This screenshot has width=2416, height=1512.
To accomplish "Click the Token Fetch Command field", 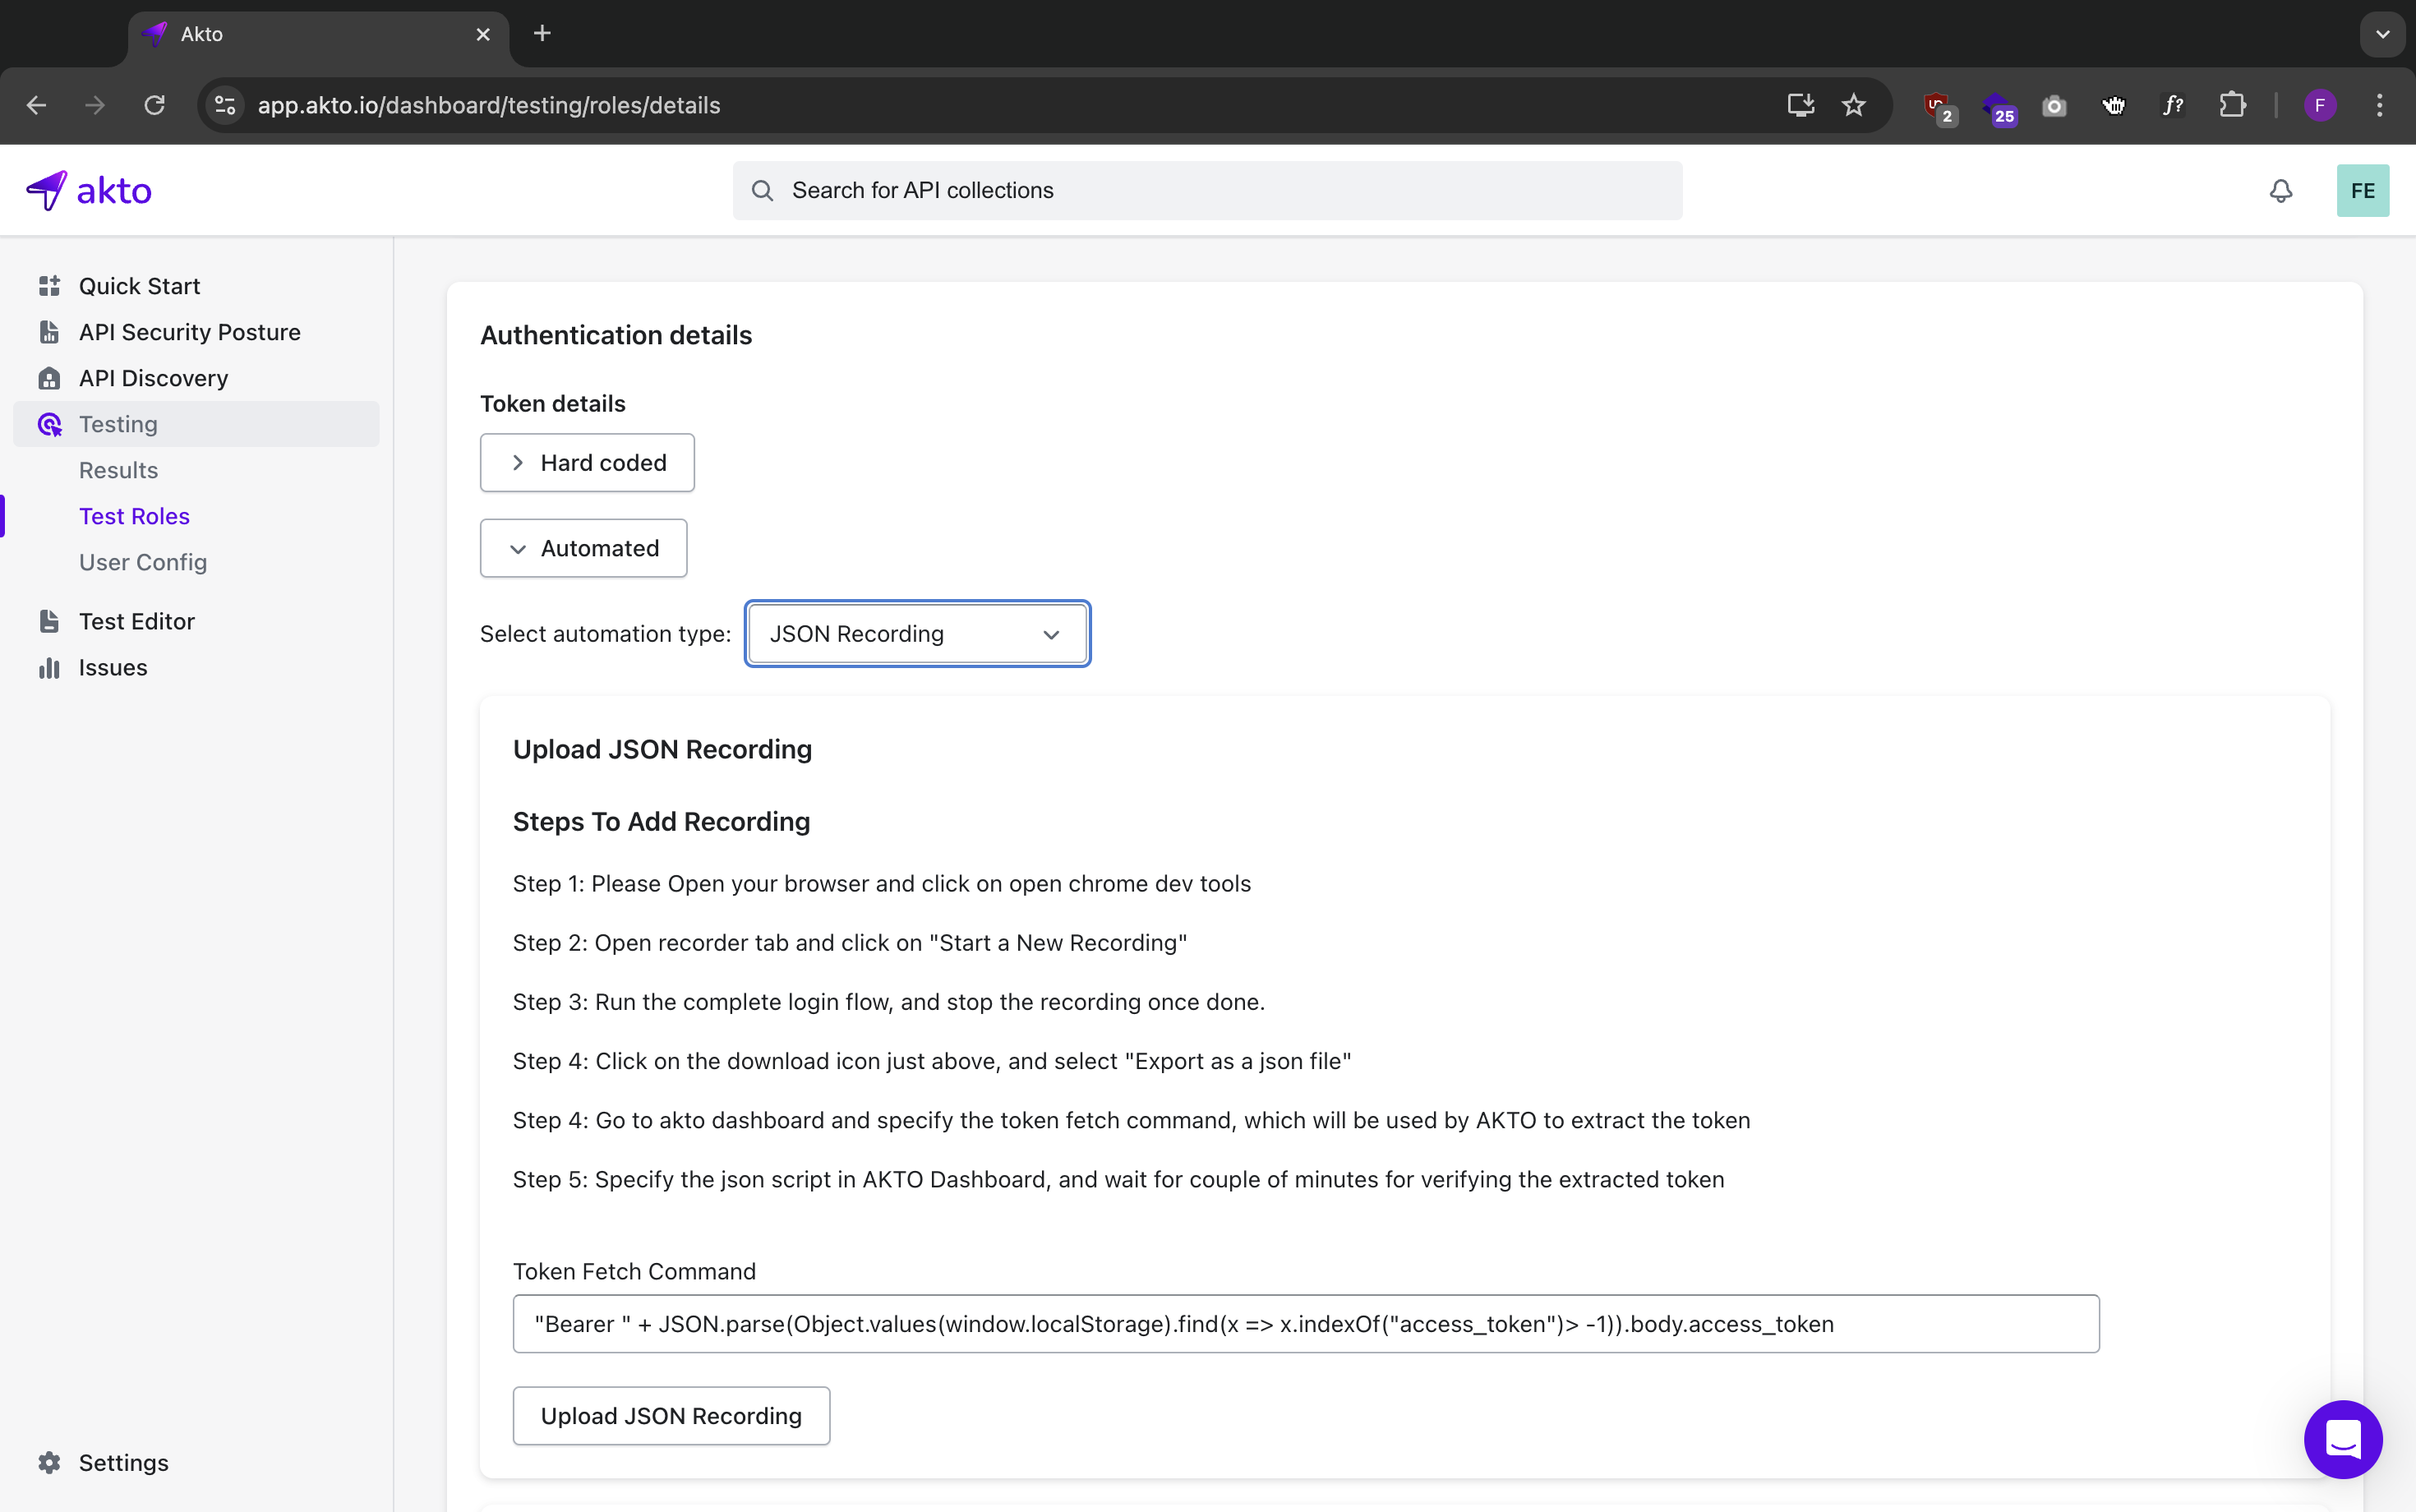I will 1305,1324.
